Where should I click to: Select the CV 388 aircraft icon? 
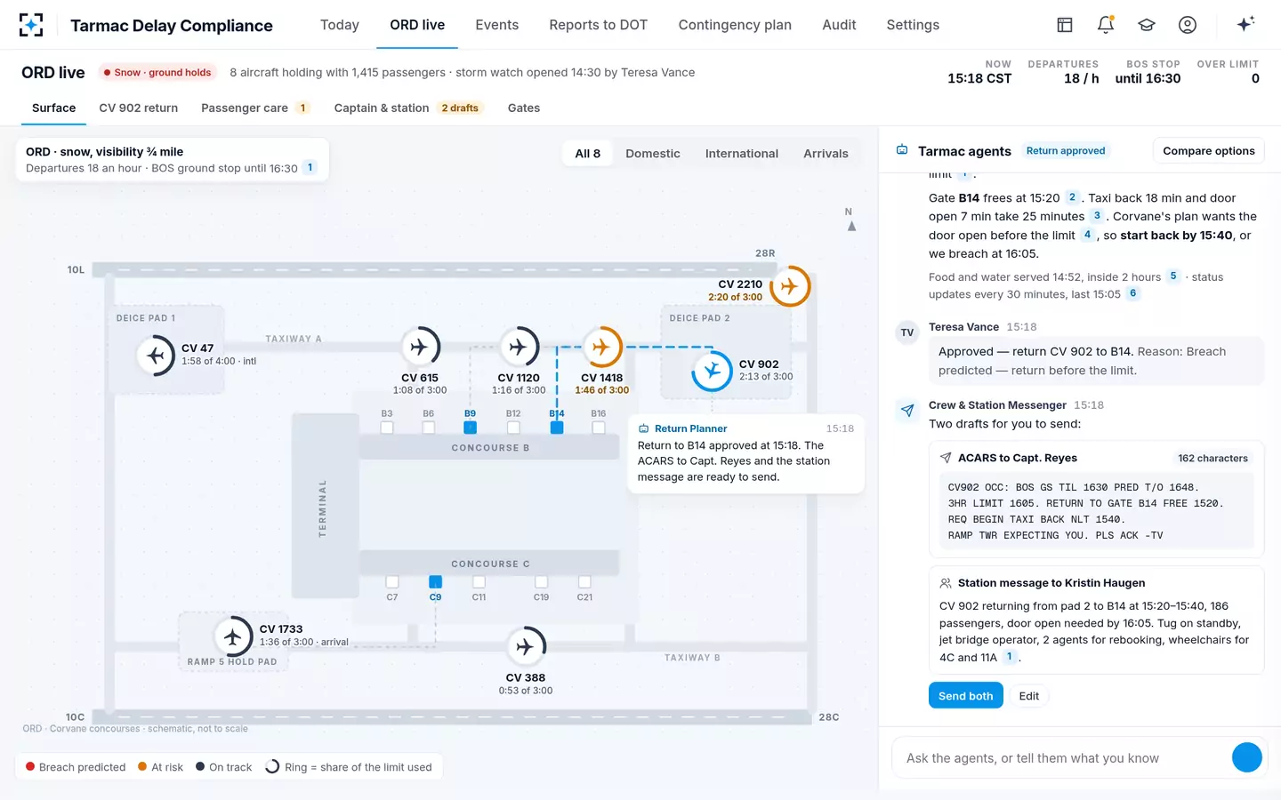point(525,646)
